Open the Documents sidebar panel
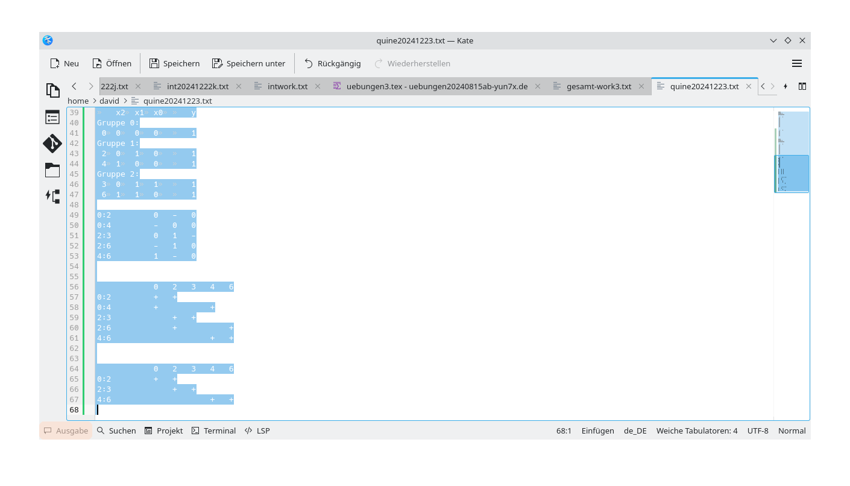This screenshot has width=850, height=486. tap(53, 89)
